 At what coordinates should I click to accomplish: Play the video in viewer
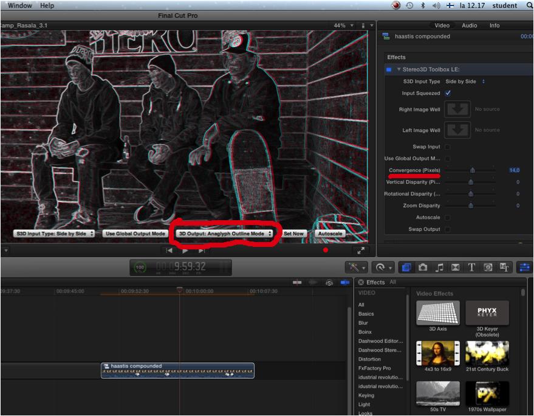click(x=185, y=251)
